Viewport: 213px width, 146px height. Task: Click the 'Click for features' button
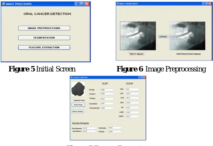click(x=78, y=111)
